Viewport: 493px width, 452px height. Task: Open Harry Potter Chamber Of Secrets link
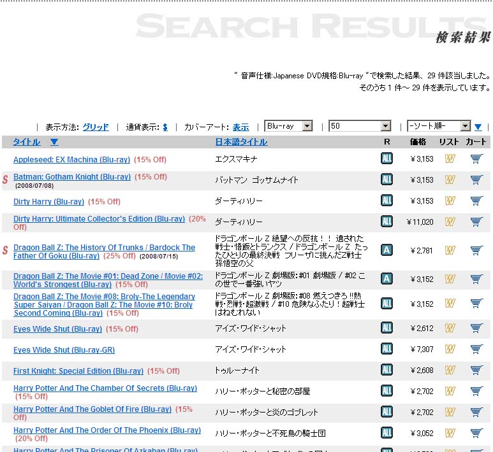105,388
